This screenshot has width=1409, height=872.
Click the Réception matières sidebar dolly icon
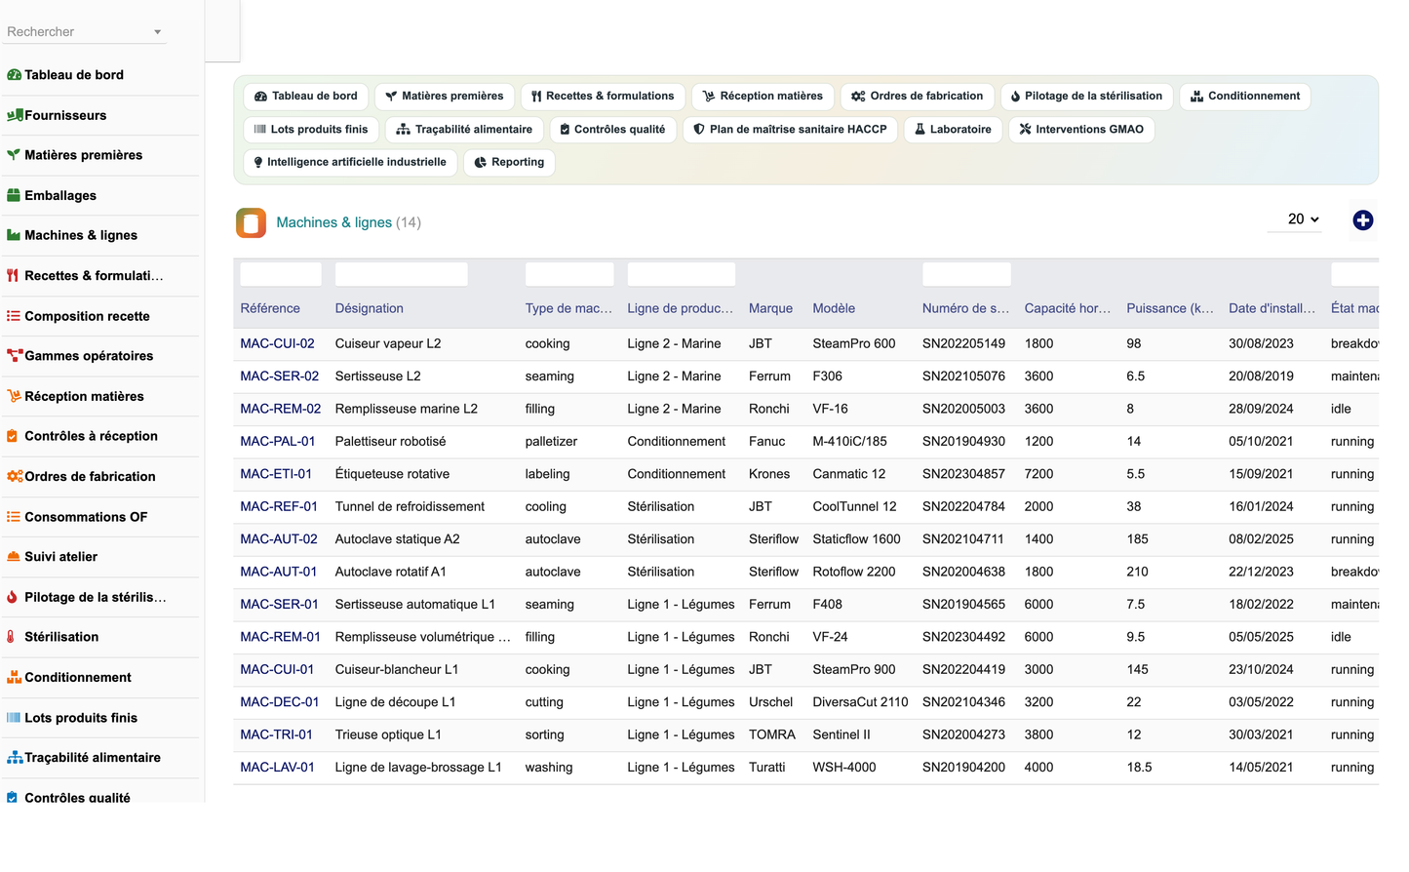tap(15, 396)
